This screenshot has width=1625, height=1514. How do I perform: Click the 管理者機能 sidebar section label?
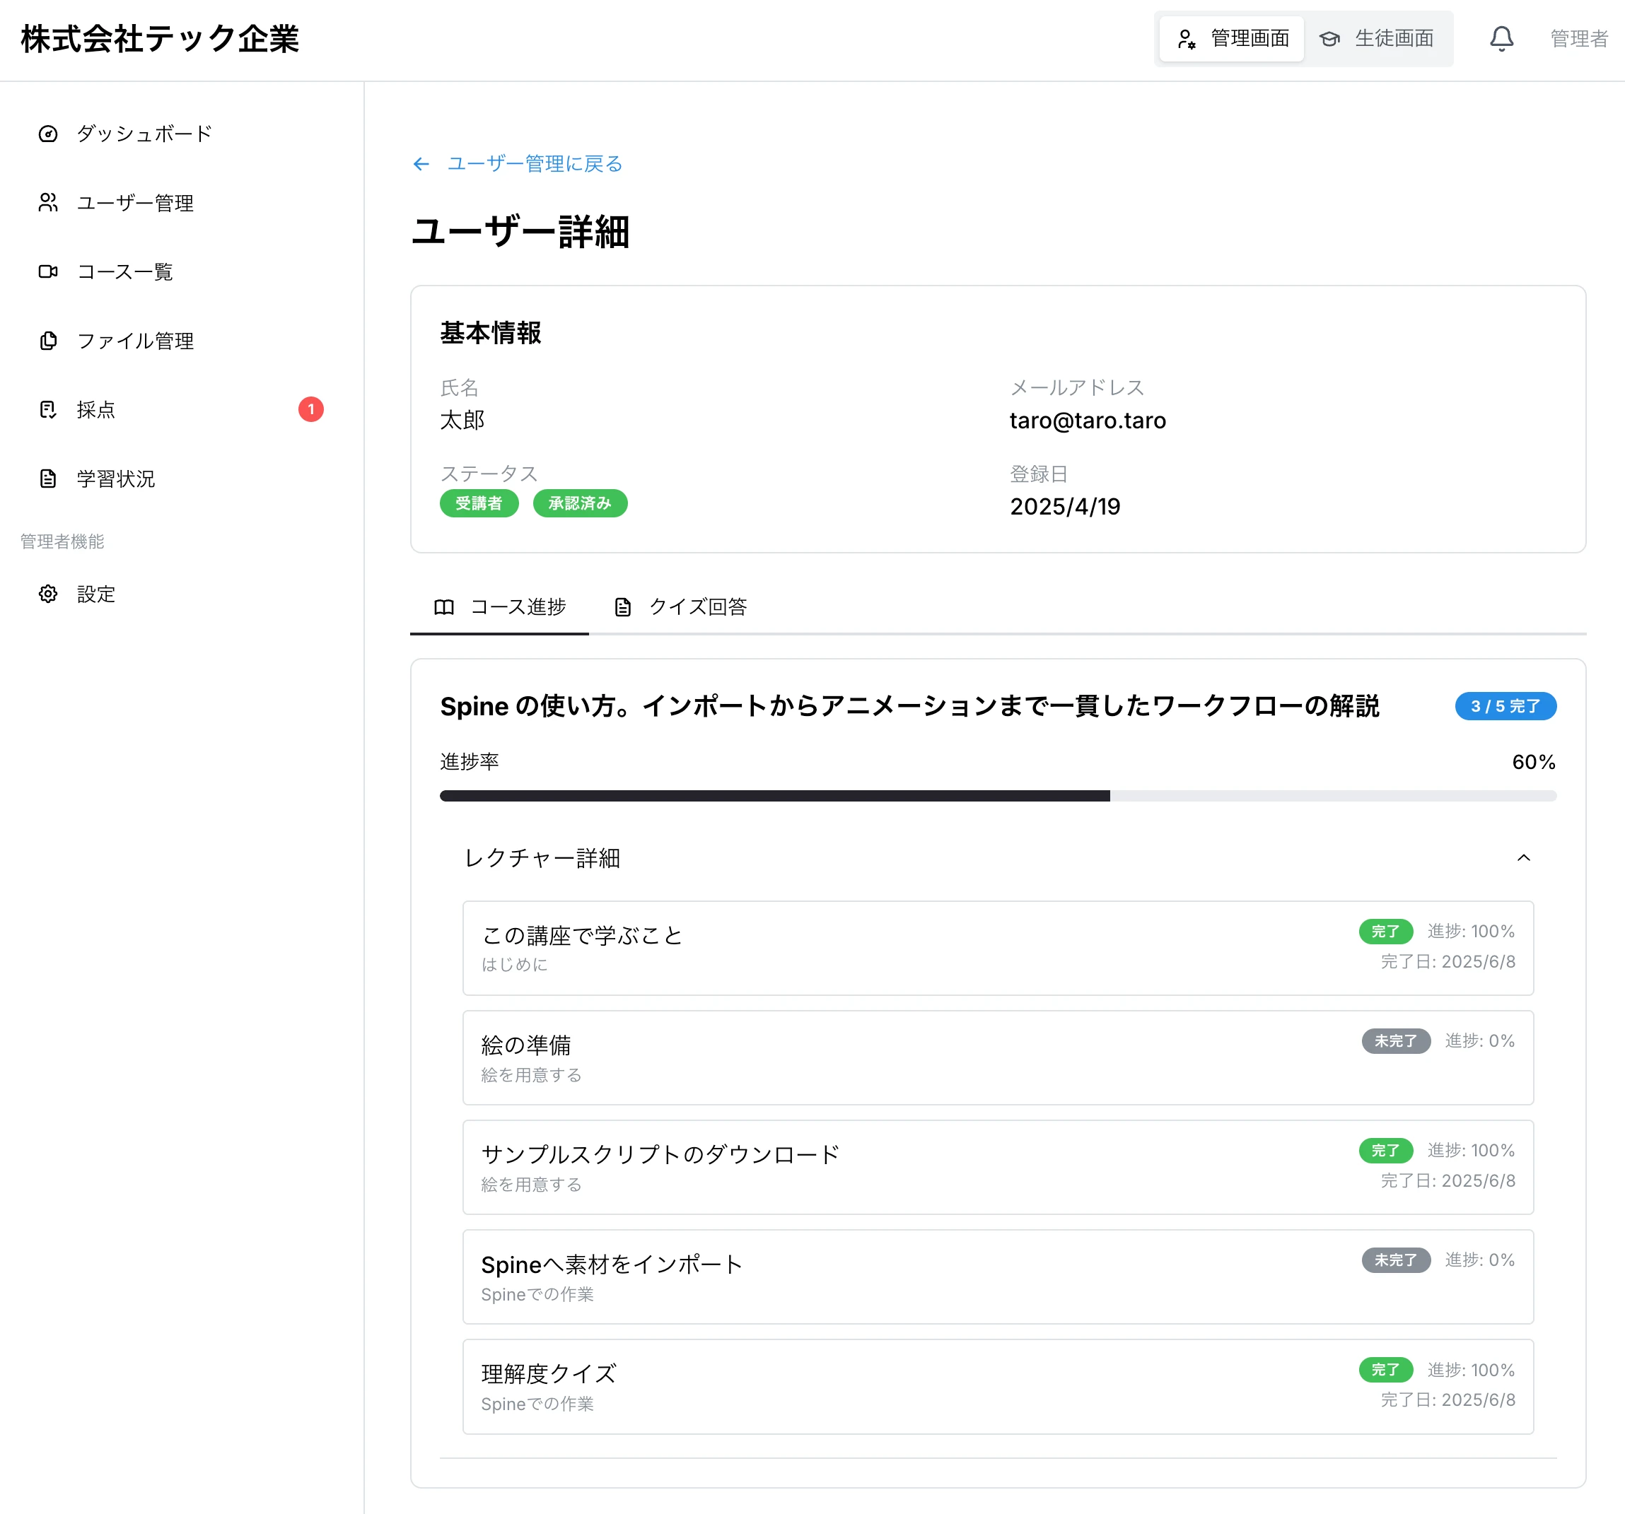click(x=62, y=541)
